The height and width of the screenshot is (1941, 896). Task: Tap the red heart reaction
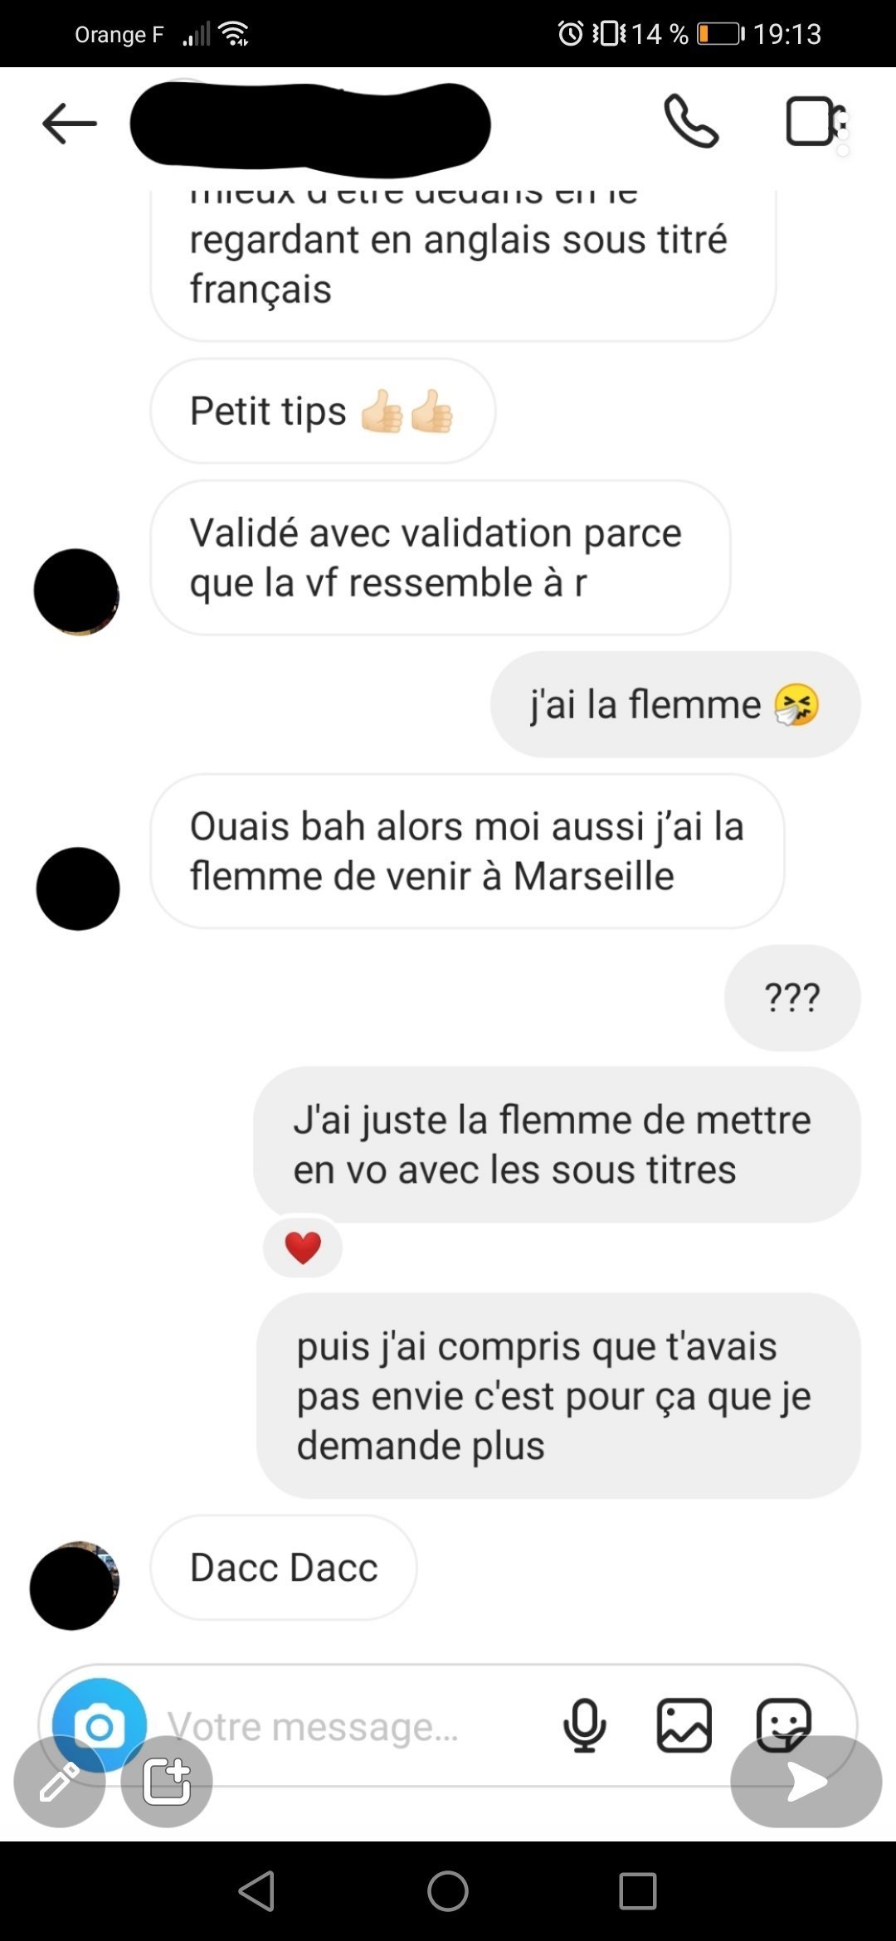(x=303, y=1248)
